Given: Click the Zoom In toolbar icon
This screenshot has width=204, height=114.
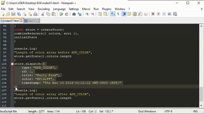Looking at the screenshot, I should pos(87,14).
